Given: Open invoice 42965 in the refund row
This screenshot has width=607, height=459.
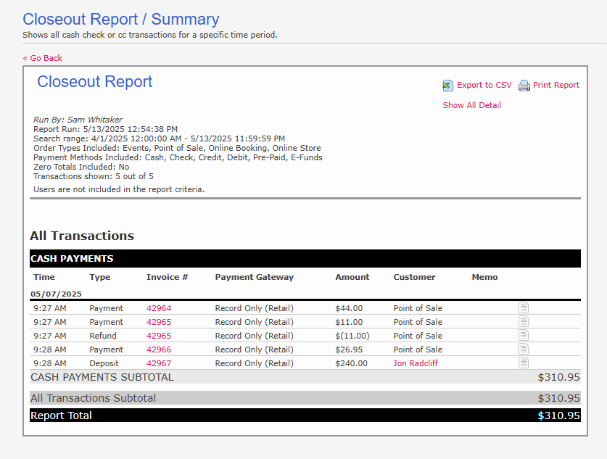Looking at the screenshot, I should 159,336.
